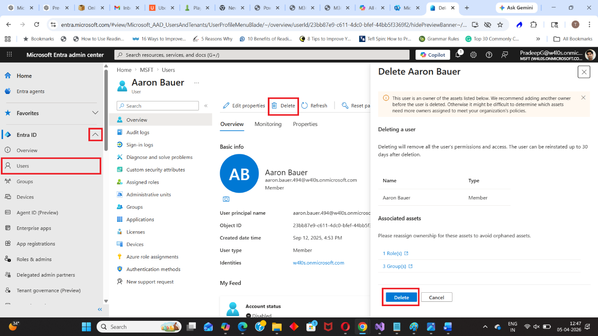Open the notifications bell icon

458,55
